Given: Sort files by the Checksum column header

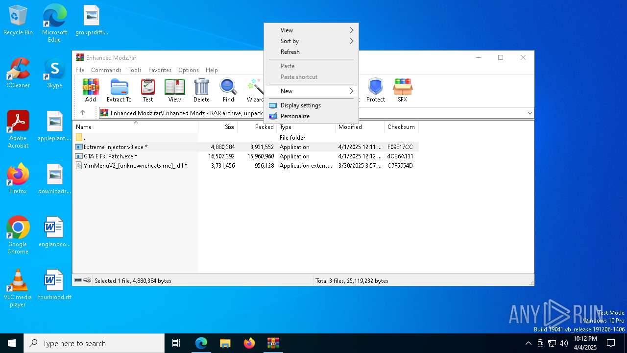Looking at the screenshot, I should pos(401,127).
